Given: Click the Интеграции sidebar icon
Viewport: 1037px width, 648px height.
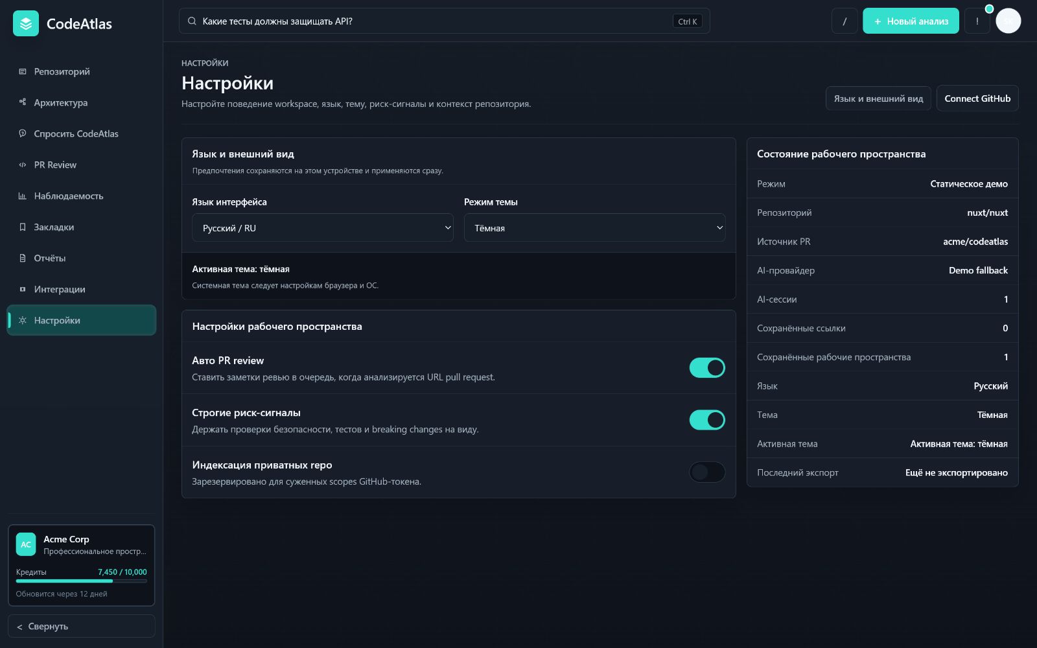Looking at the screenshot, I should (x=23, y=289).
